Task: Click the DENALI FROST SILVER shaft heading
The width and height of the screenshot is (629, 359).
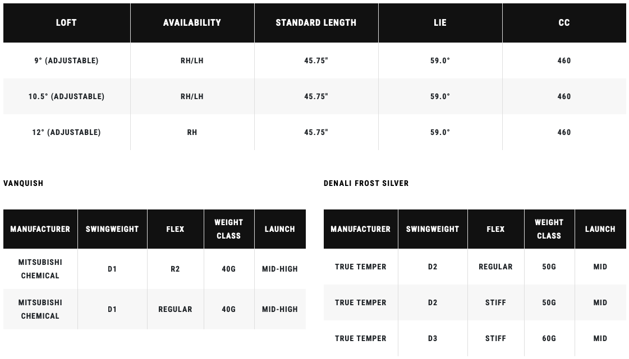Action: coord(366,183)
